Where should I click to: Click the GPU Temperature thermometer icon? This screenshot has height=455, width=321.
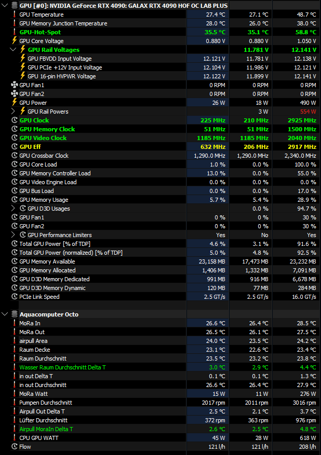tap(14, 15)
